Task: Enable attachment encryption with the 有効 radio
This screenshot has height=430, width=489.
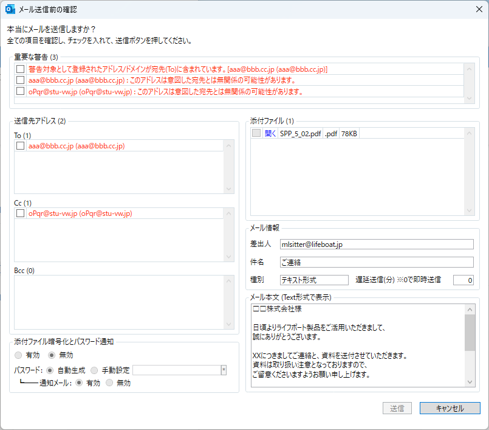Action: (19, 355)
